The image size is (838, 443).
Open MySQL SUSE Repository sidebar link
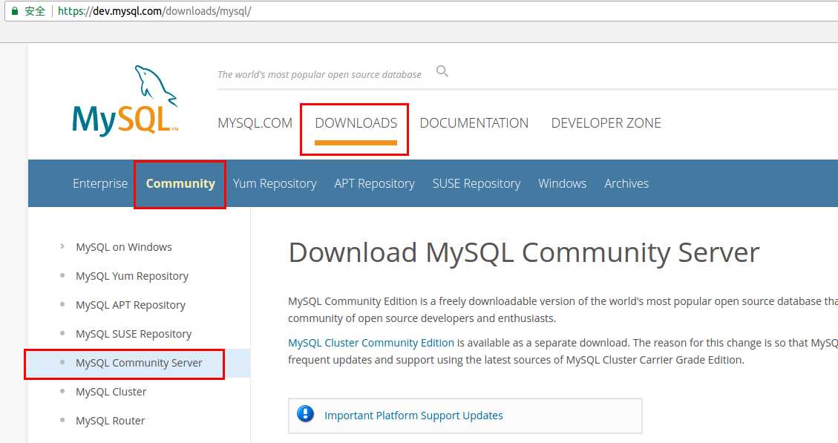[134, 333]
